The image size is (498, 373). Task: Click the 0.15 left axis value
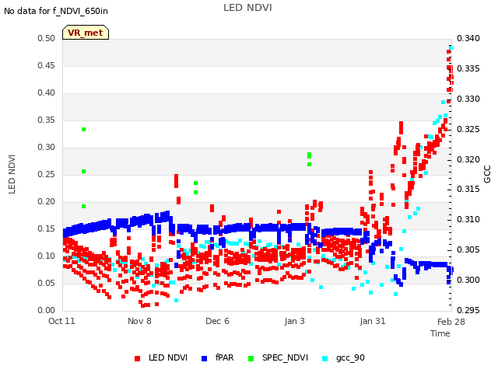tap(46, 229)
